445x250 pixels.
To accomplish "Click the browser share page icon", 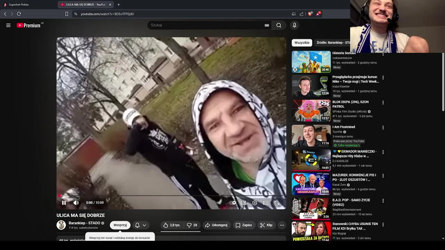I will pos(301,14).
